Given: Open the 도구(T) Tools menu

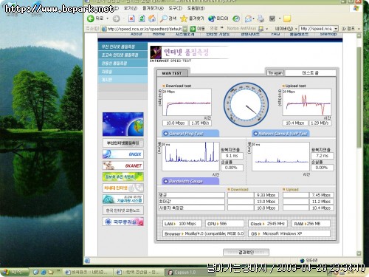Looking at the screenshot, I should click(175, 8).
